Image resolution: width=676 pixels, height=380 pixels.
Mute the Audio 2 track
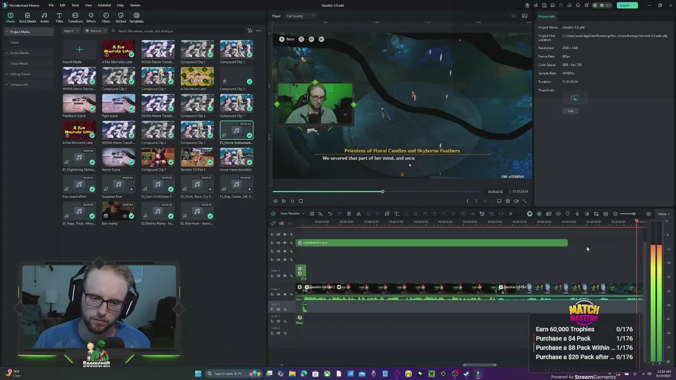(x=278, y=321)
